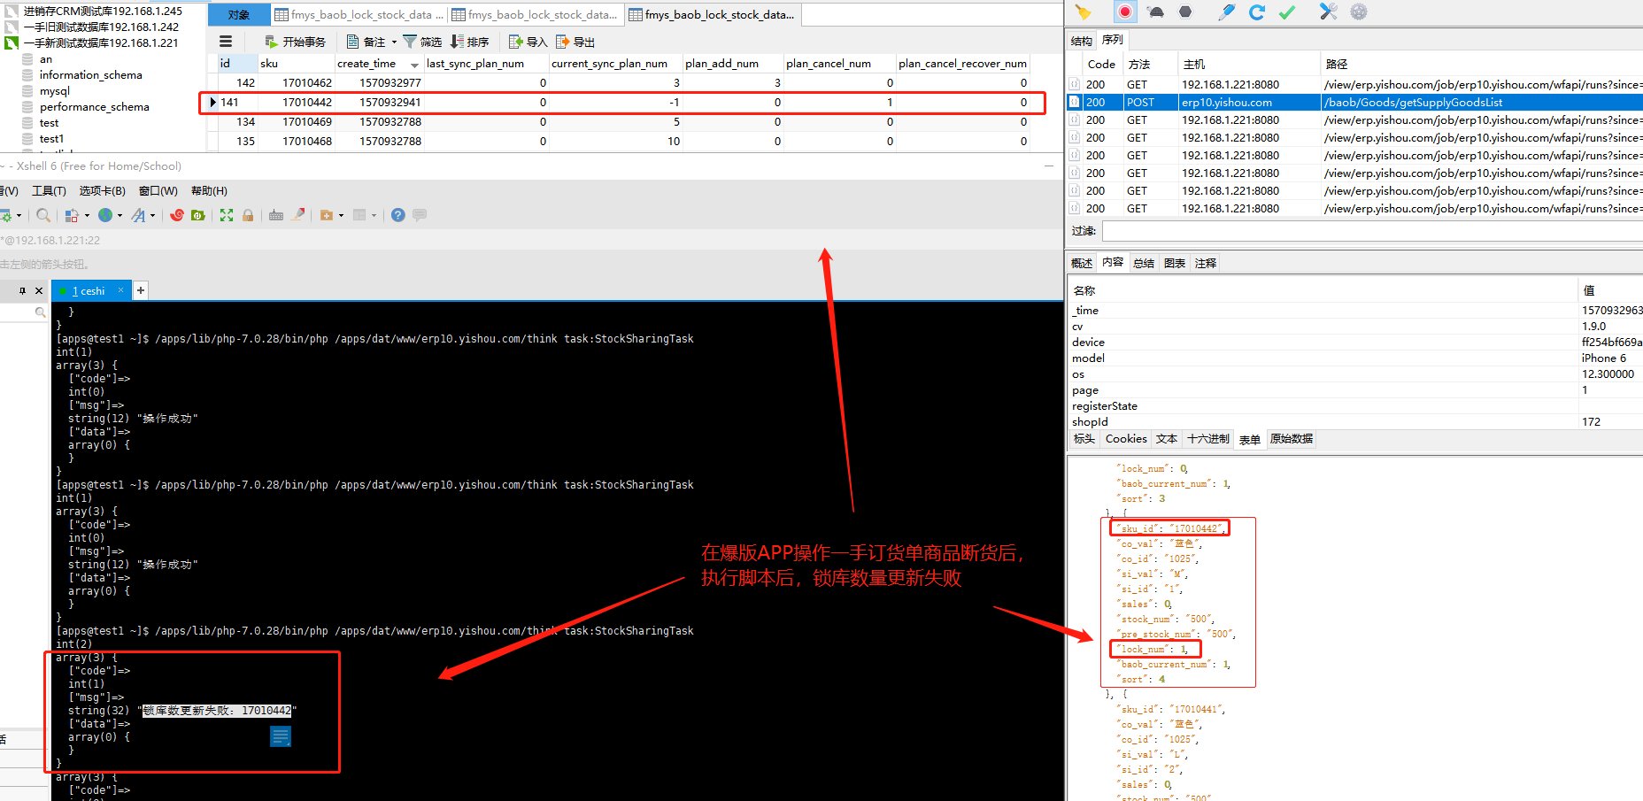
Task: Open the 窗口(W) menu
Action: (158, 191)
